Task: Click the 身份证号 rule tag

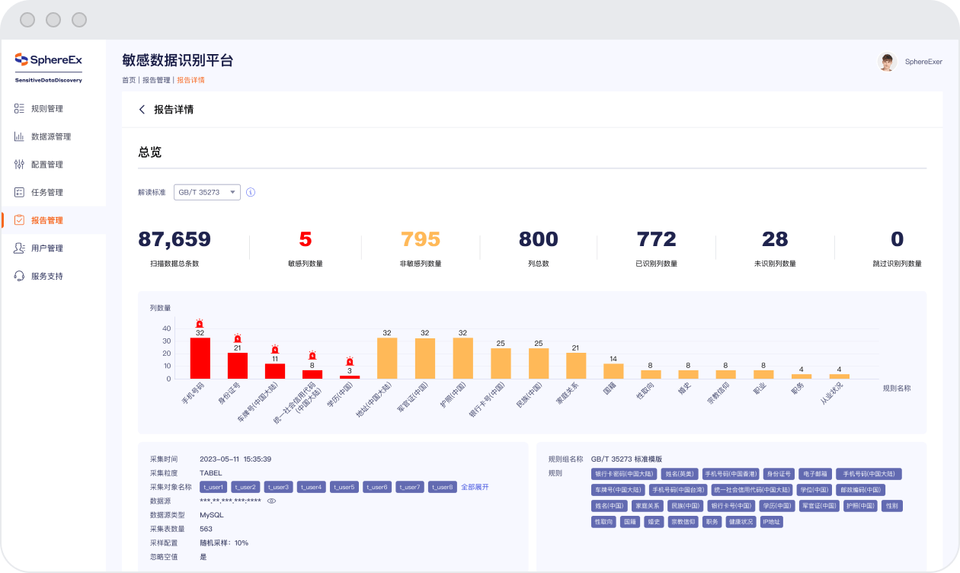Action: click(x=779, y=474)
